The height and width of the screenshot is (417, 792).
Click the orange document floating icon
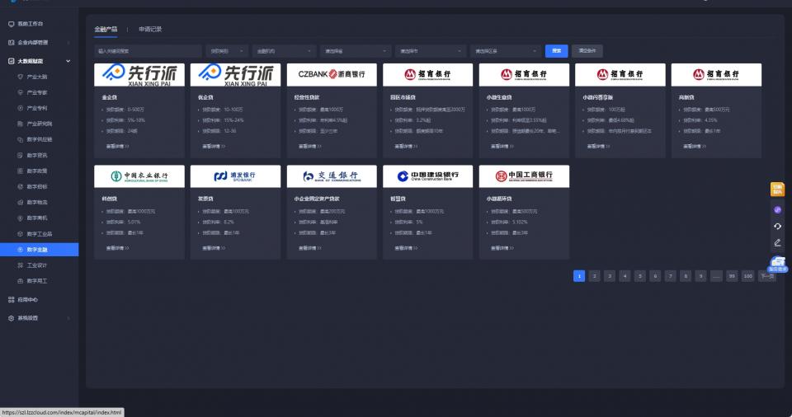[x=777, y=190]
